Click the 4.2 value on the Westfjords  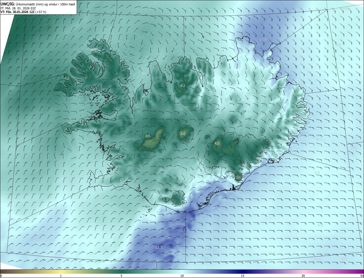coord(67,78)
